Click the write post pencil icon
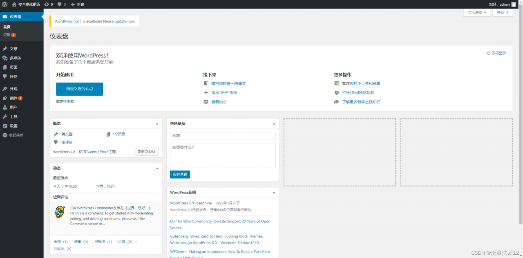Screen dimensions: 523x258 [x=206, y=83]
